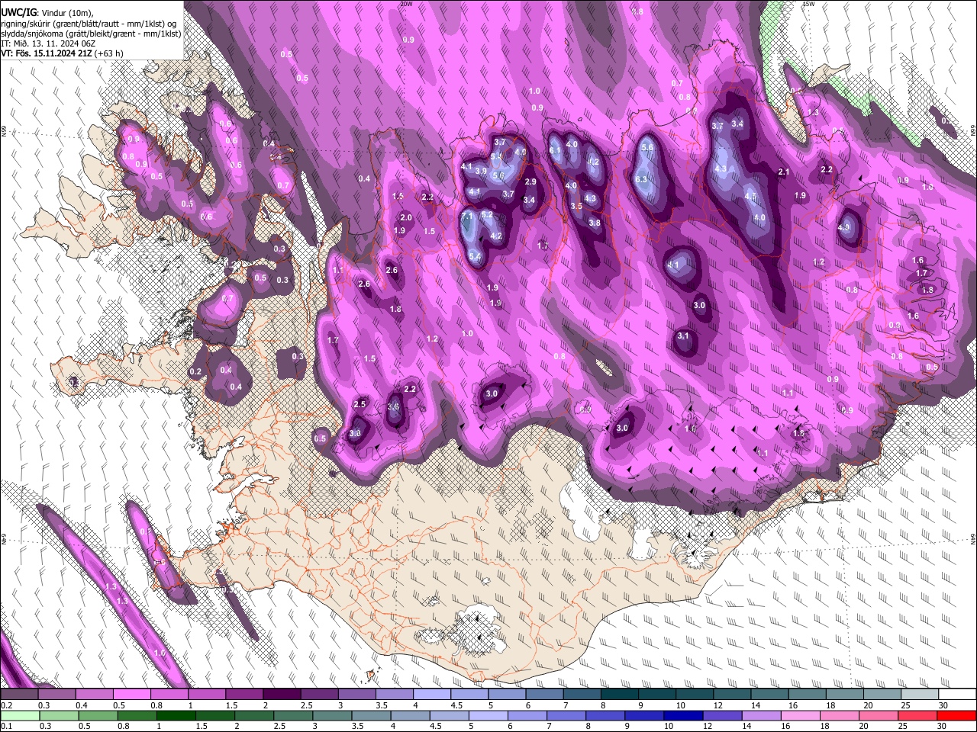Screen dimensions: 977x732
Task: Click the 3.1 precipitation value on the map
Action: (683, 335)
